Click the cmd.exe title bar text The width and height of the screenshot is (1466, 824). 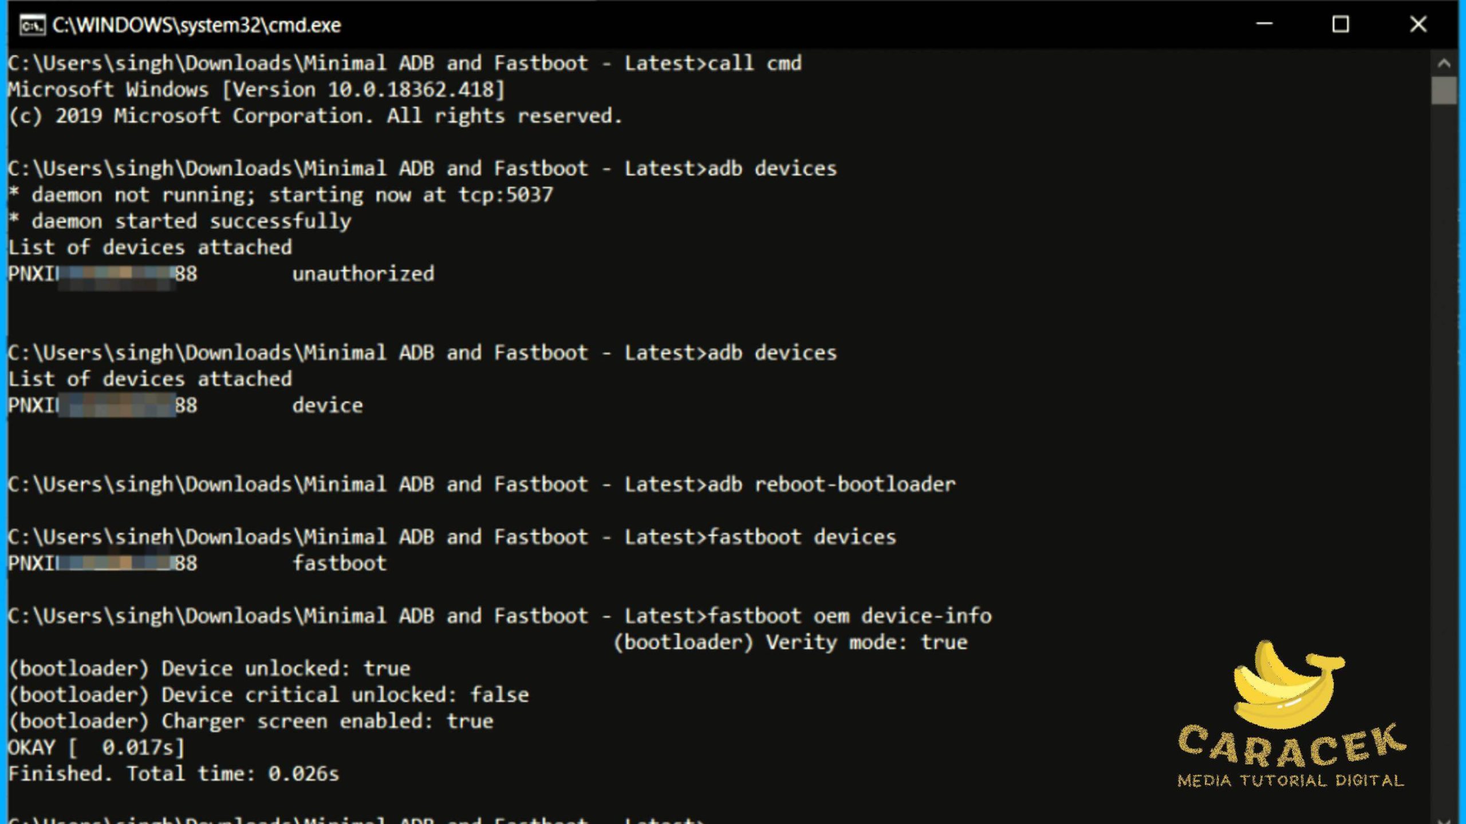point(196,25)
